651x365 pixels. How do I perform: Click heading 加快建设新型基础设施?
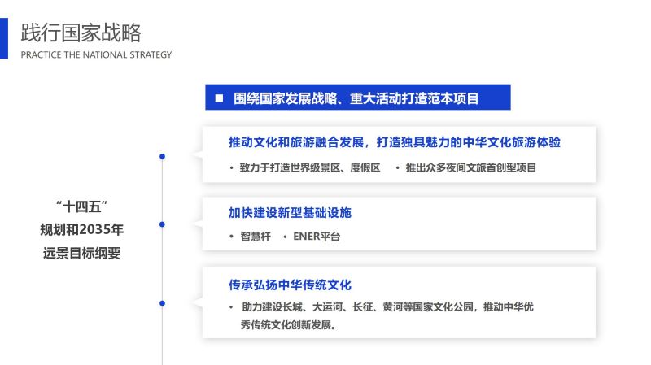coord(290,213)
